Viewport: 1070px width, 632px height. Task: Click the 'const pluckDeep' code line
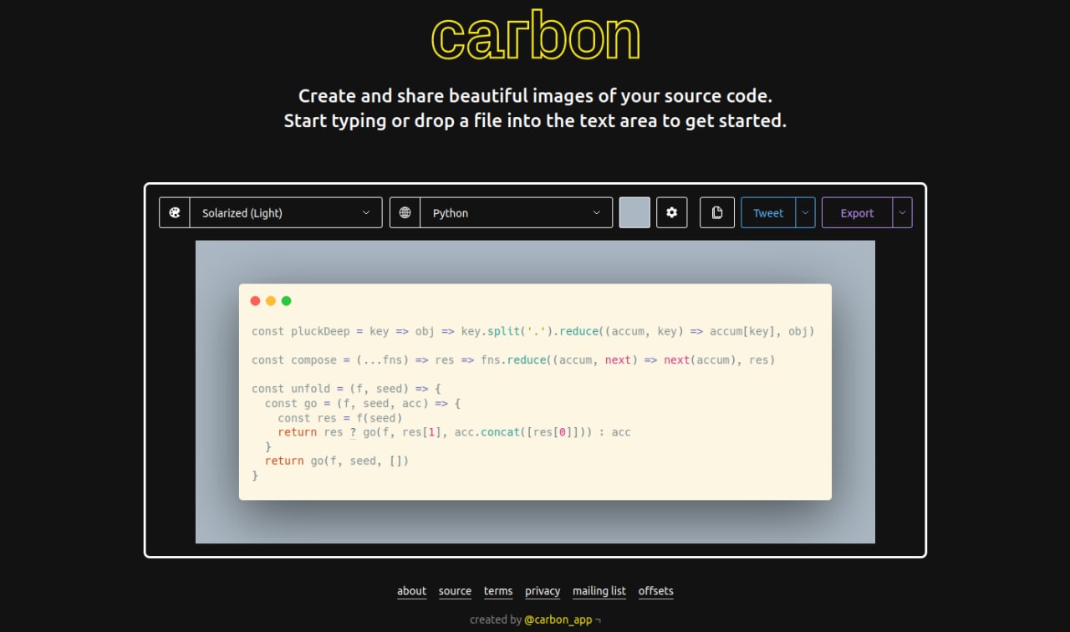tap(532, 331)
